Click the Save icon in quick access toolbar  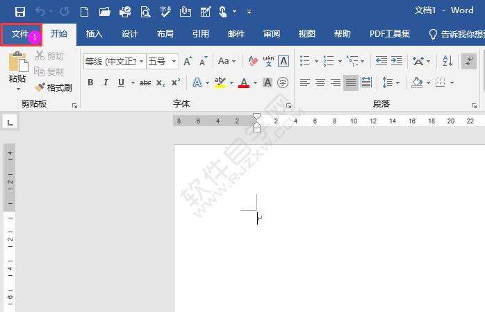[x=20, y=12]
